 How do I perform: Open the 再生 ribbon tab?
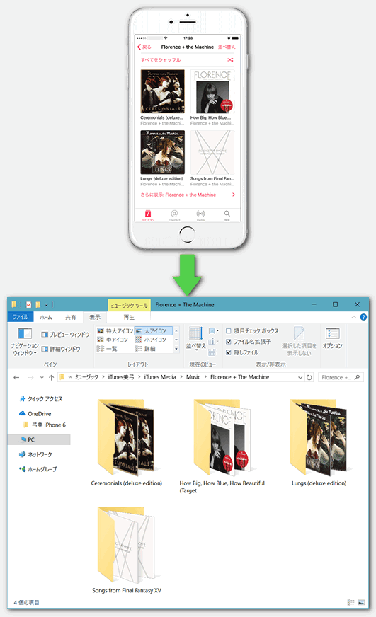pyautogui.click(x=129, y=317)
